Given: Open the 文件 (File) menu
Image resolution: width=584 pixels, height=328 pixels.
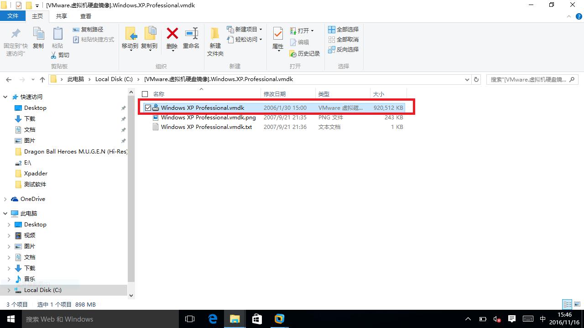Looking at the screenshot, I should tap(13, 15).
